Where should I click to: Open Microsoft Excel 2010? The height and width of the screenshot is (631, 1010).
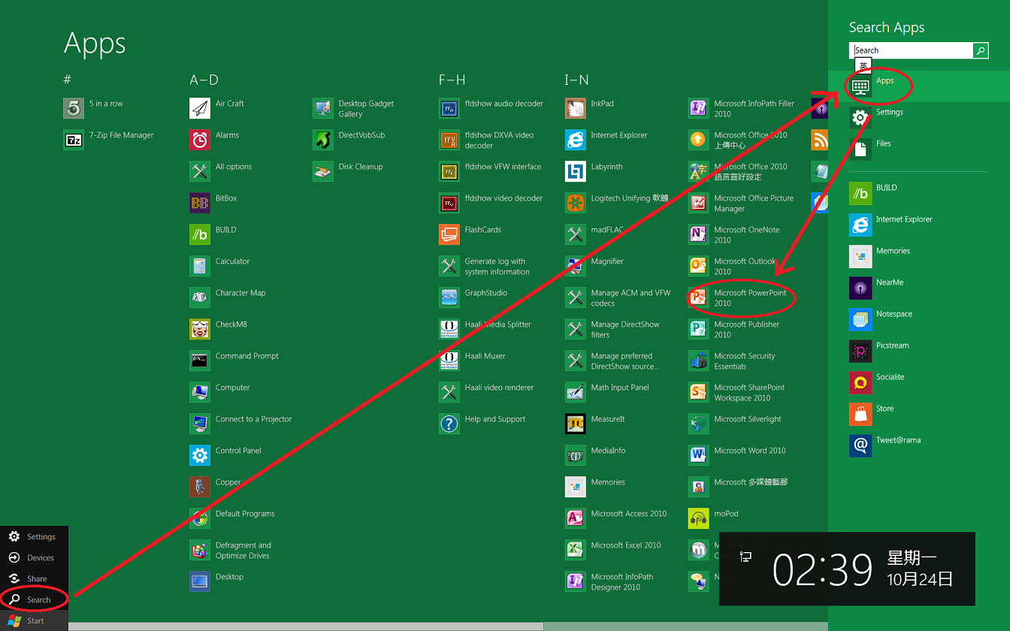pos(613,550)
